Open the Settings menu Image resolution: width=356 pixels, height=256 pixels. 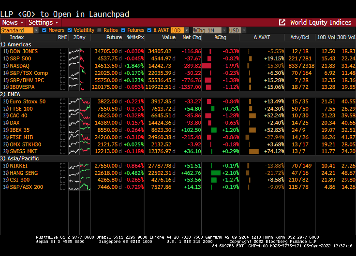pyautogui.click(x=43, y=23)
